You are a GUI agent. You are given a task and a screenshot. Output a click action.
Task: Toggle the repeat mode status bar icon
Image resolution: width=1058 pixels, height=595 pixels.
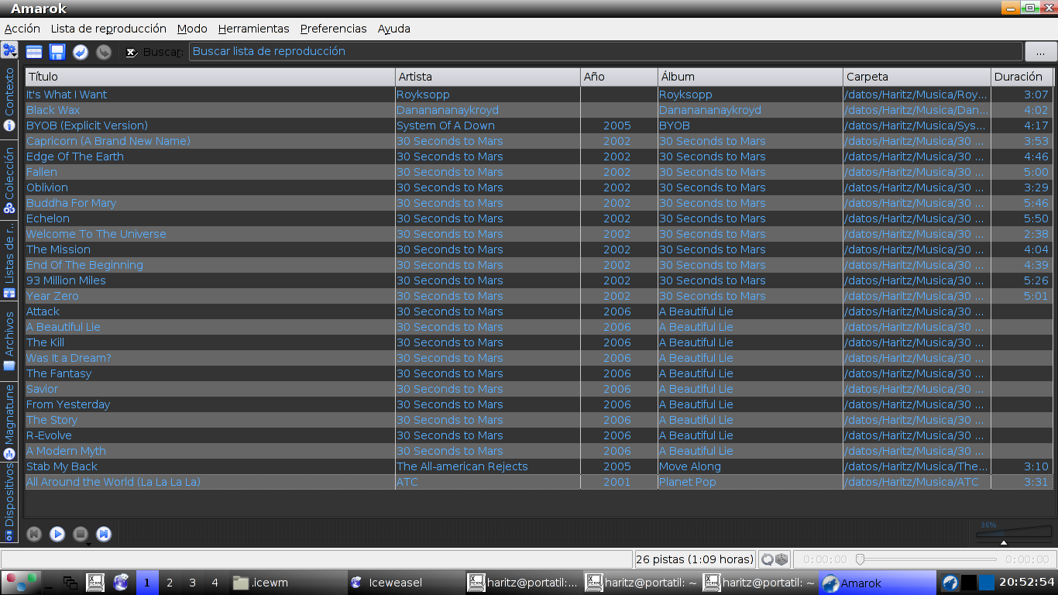[x=767, y=559]
